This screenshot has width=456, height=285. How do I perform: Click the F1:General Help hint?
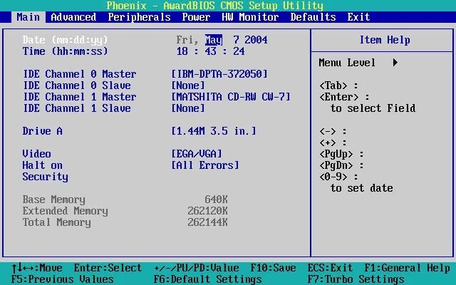(x=407, y=268)
